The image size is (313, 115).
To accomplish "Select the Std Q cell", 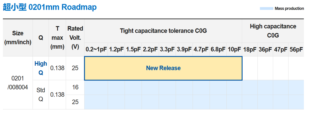I will tap(41, 95).
